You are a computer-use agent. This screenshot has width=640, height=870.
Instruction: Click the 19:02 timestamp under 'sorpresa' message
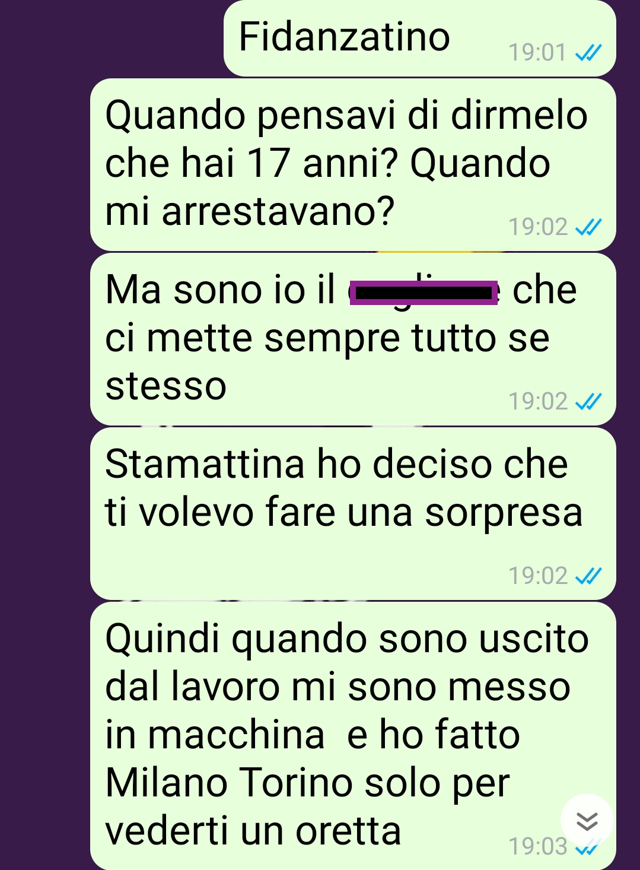537,576
